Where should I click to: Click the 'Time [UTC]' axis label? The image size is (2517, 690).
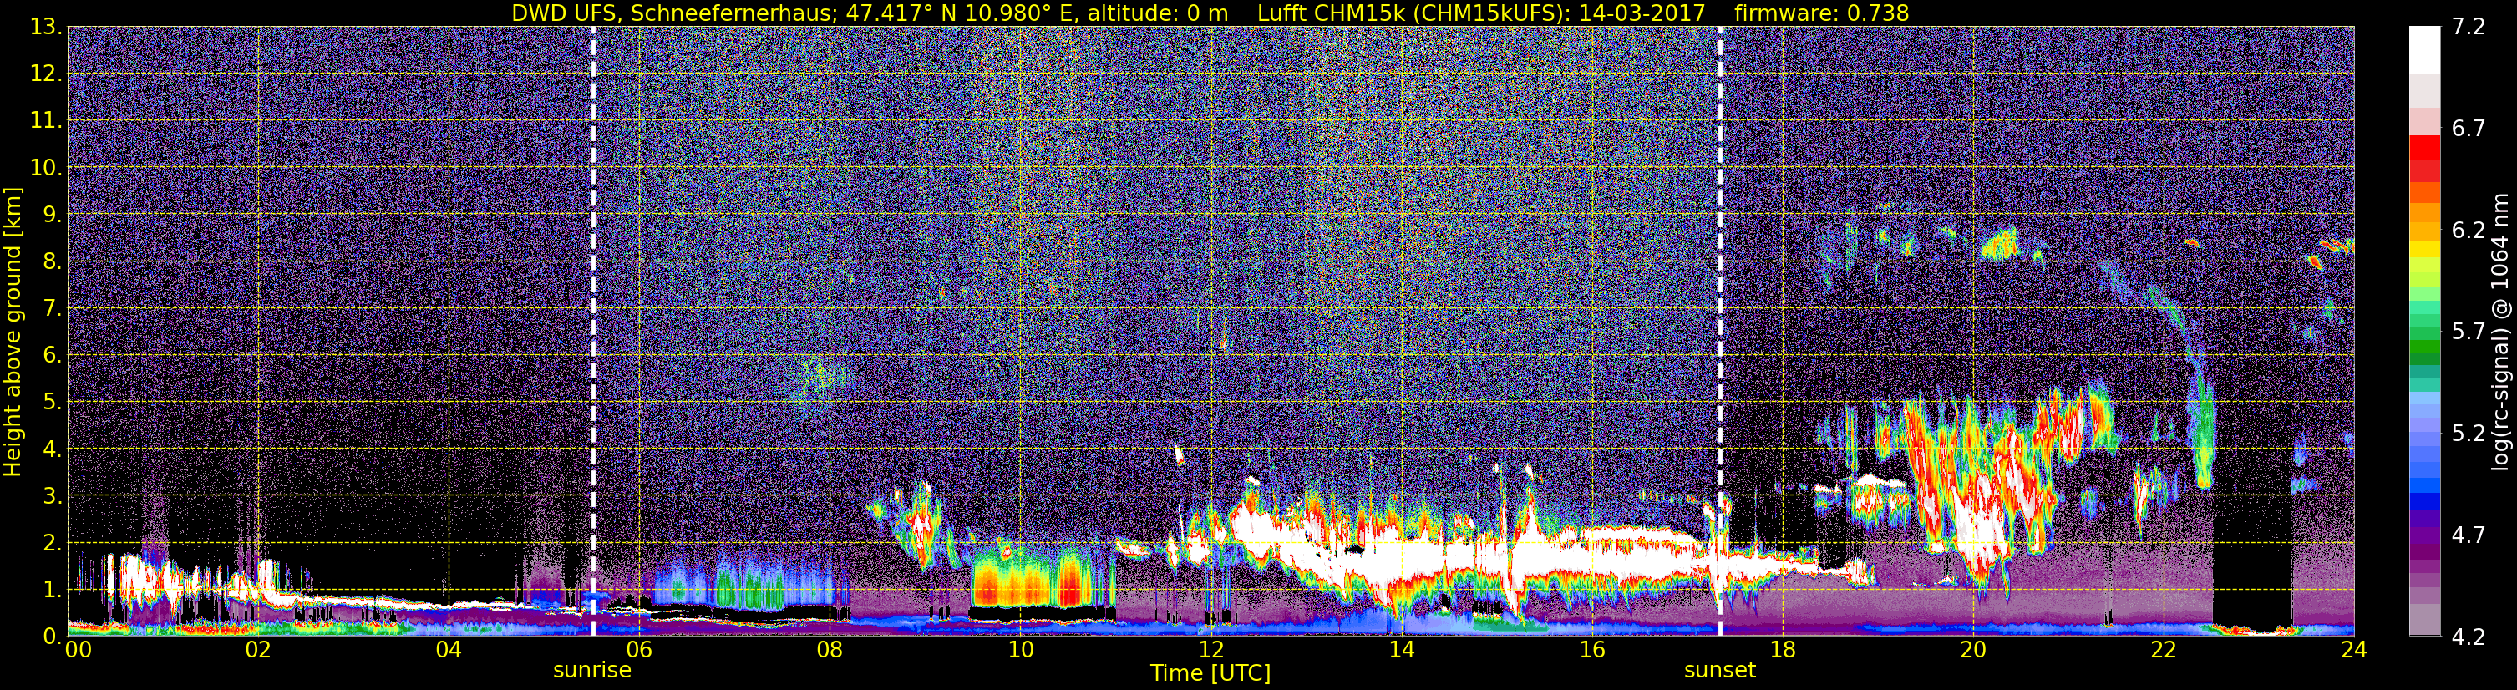[x=1210, y=673]
